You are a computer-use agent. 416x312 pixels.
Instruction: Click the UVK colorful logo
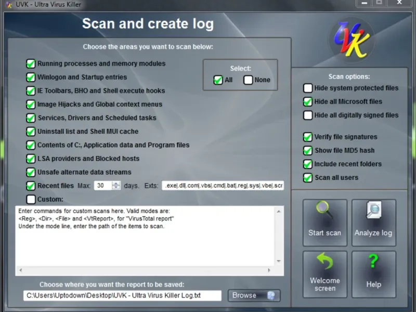pyautogui.click(x=352, y=40)
